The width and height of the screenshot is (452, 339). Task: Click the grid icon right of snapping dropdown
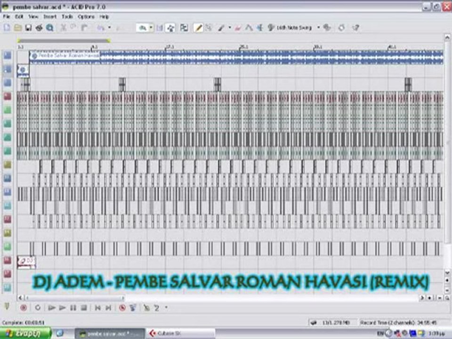(160, 28)
